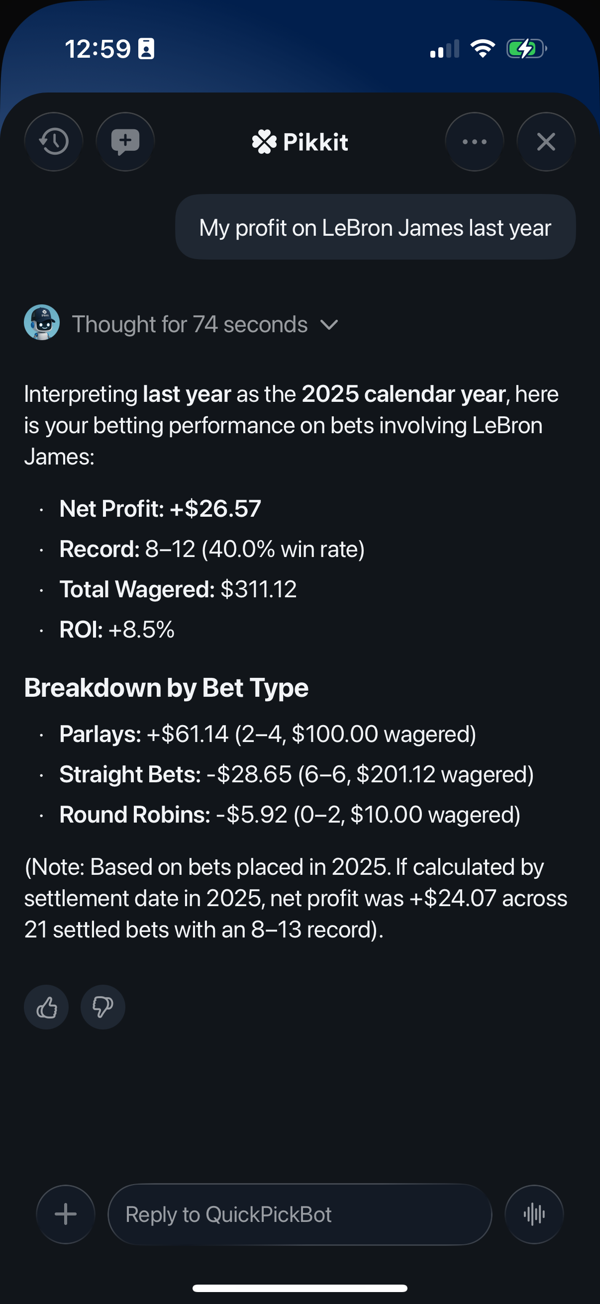Tap the Pikkit clover logo

coord(264,142)
